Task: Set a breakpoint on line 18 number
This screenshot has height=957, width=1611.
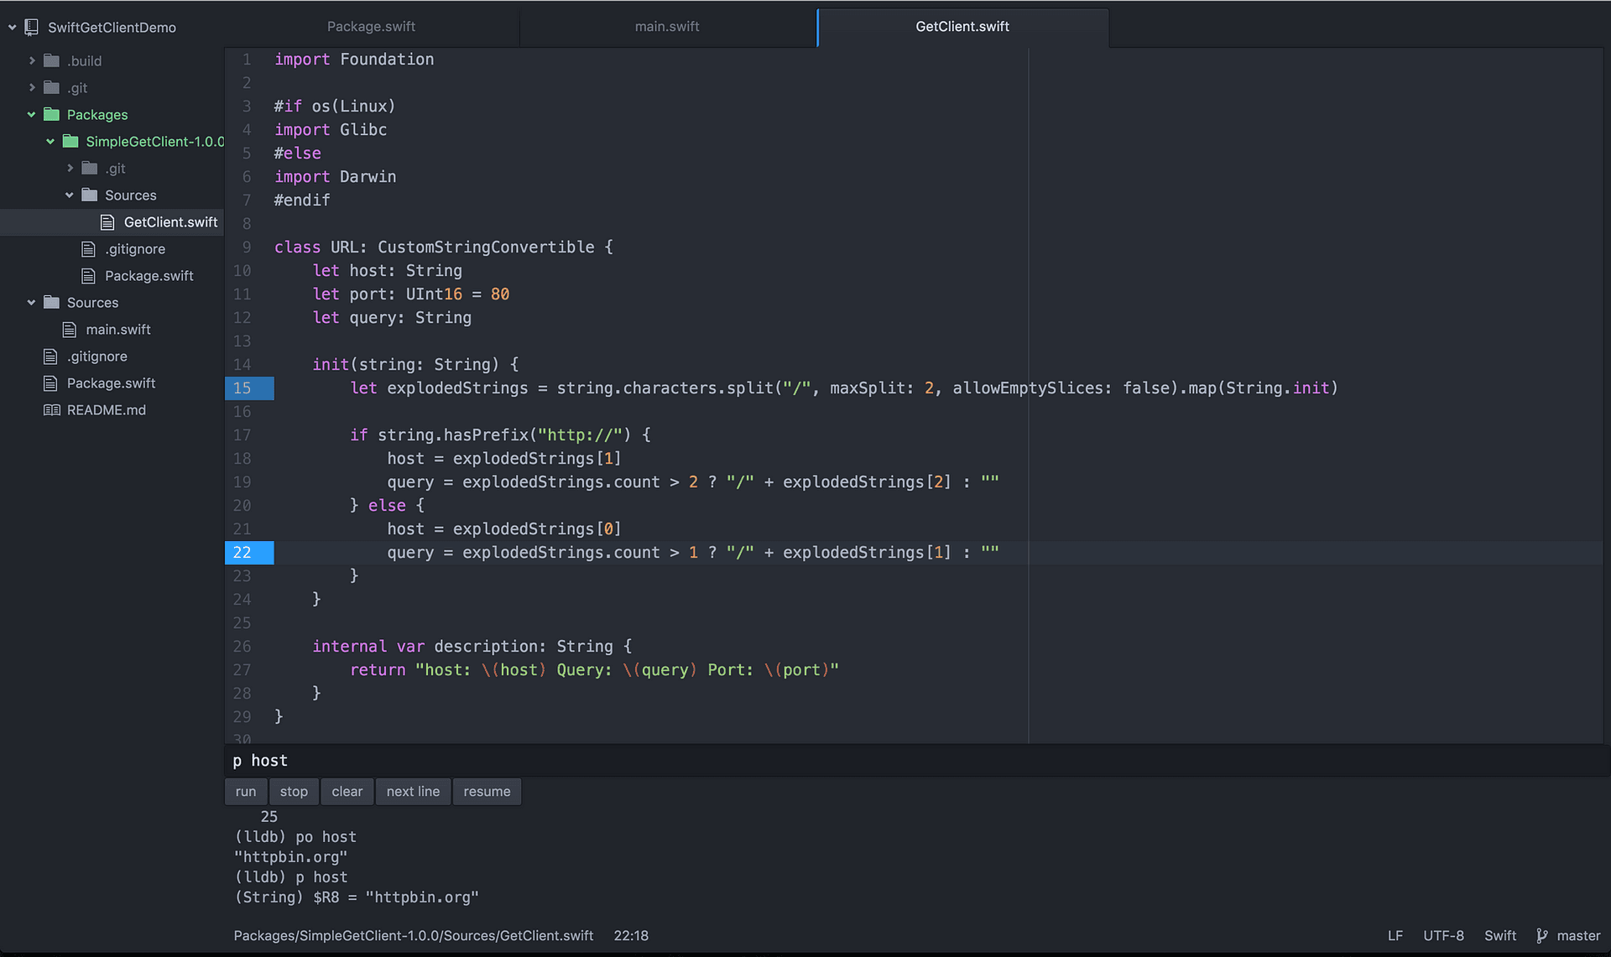Action: click(x=242, y=459)
